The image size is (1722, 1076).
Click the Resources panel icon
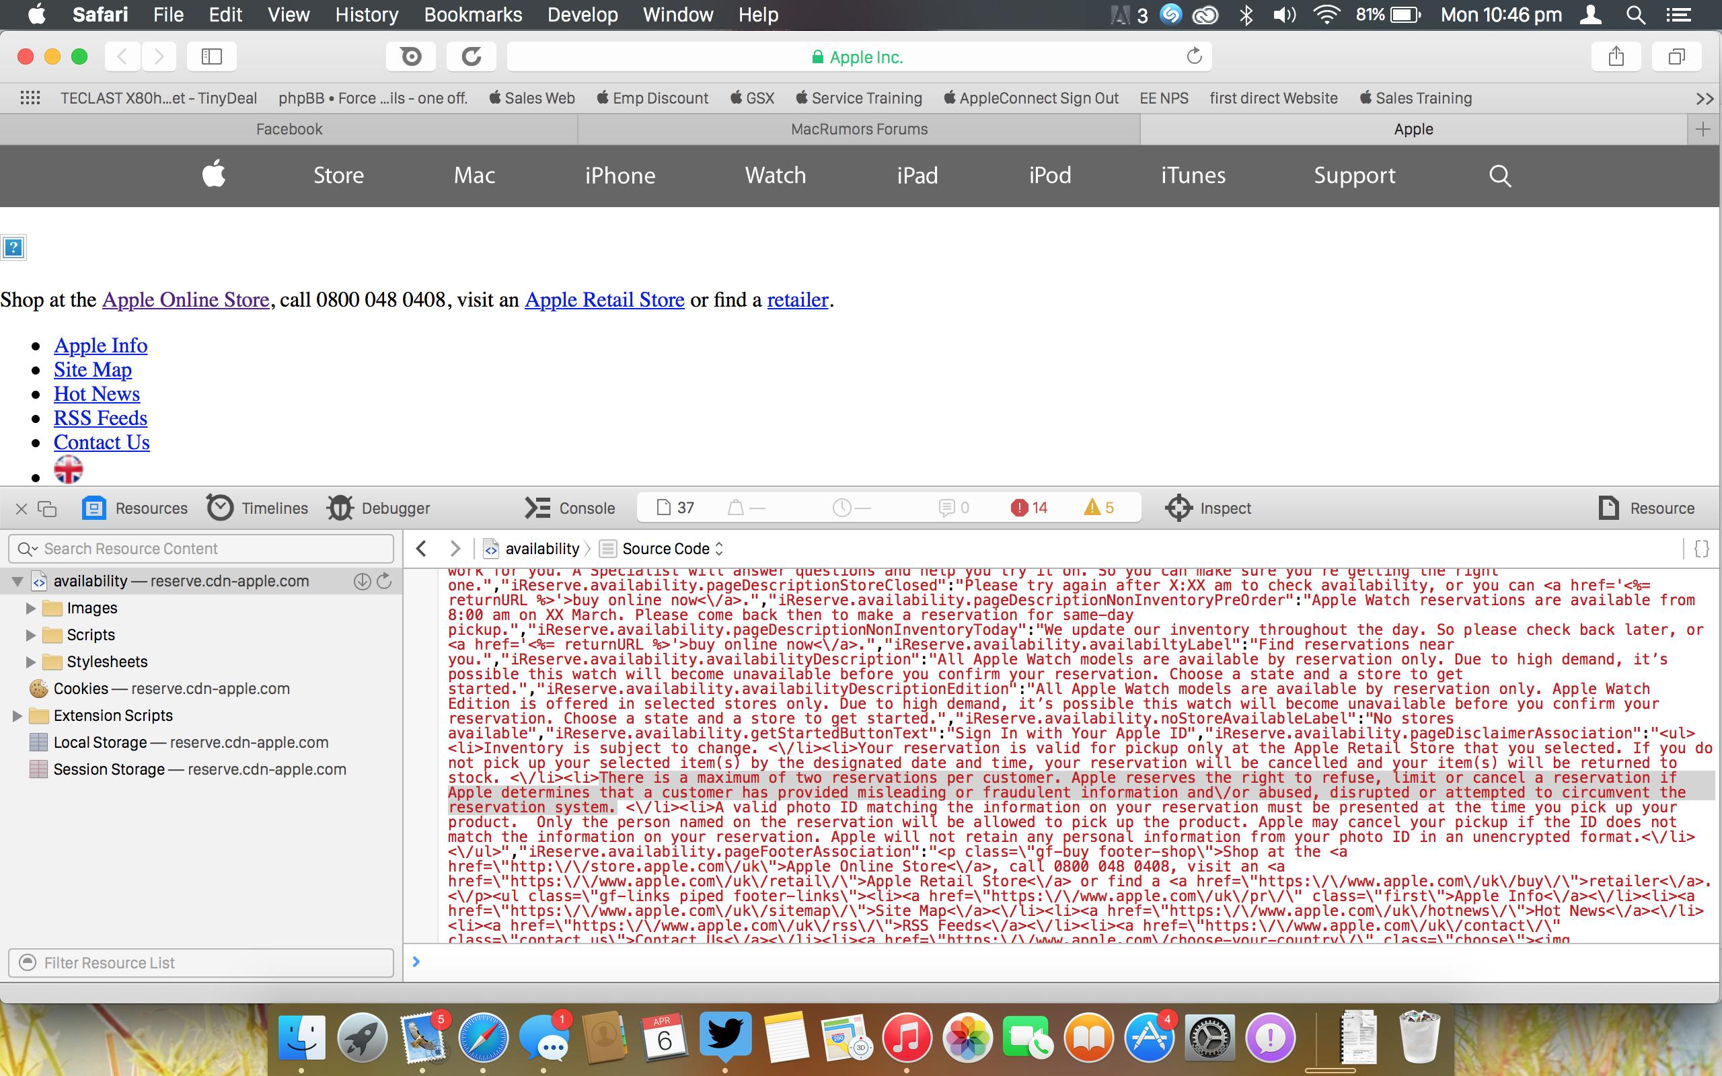(94, 507)
